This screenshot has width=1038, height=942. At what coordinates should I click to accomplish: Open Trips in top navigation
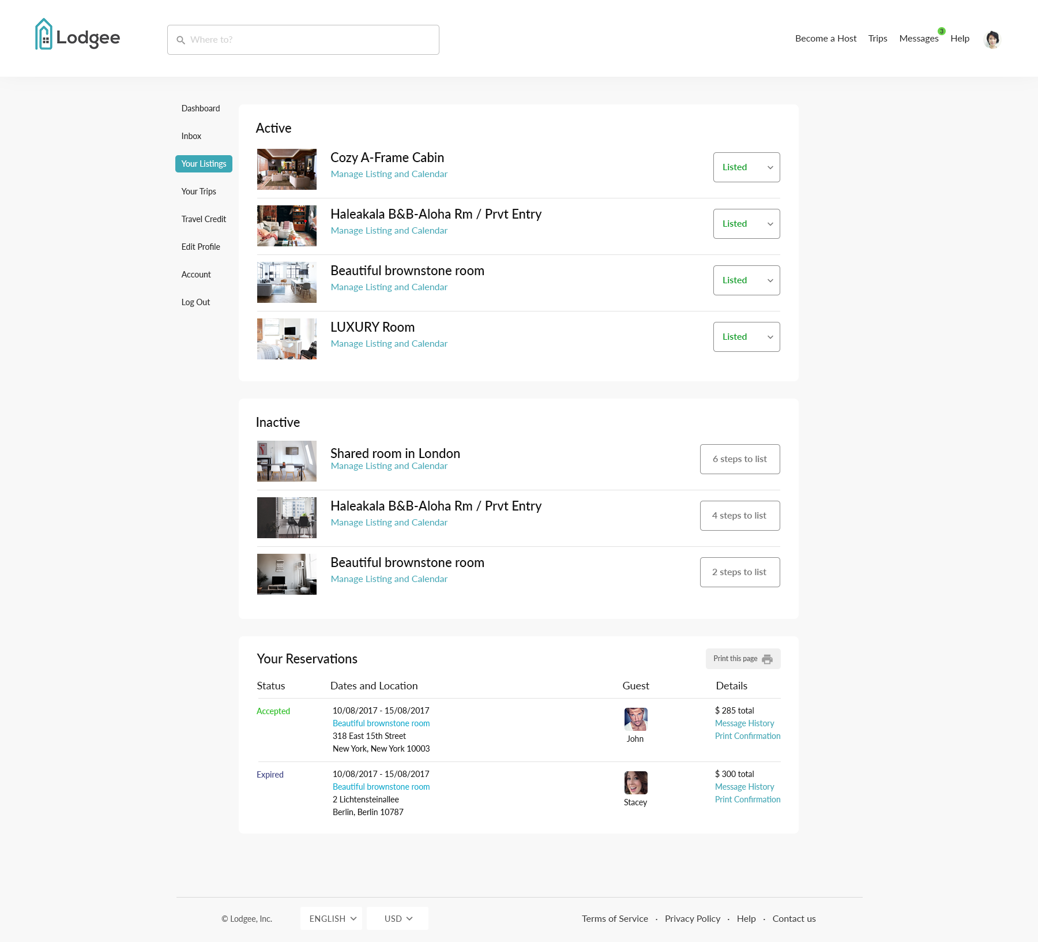878,39
